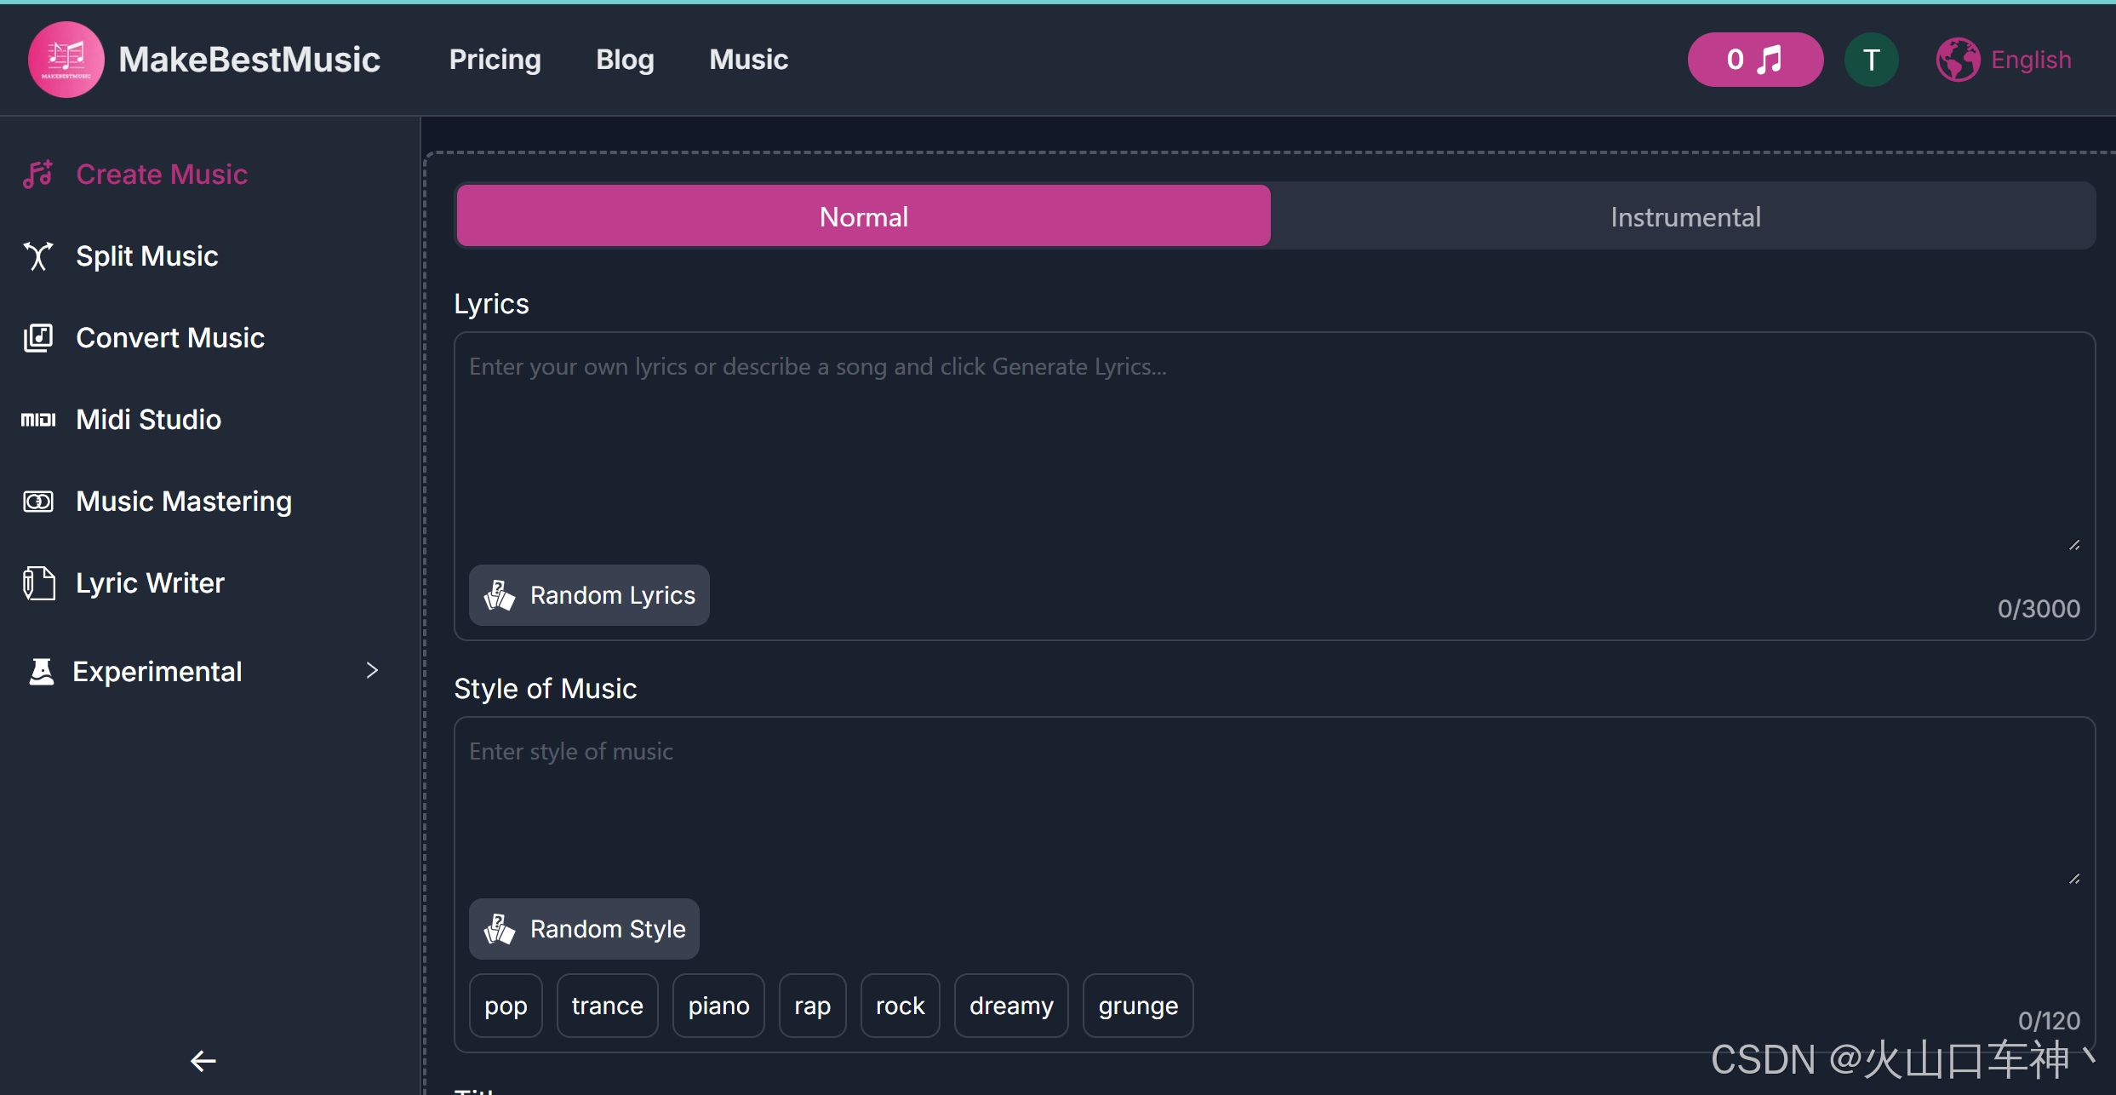
Task: Click the MakeBestMusic logo icon
Action: pos(66,60)
